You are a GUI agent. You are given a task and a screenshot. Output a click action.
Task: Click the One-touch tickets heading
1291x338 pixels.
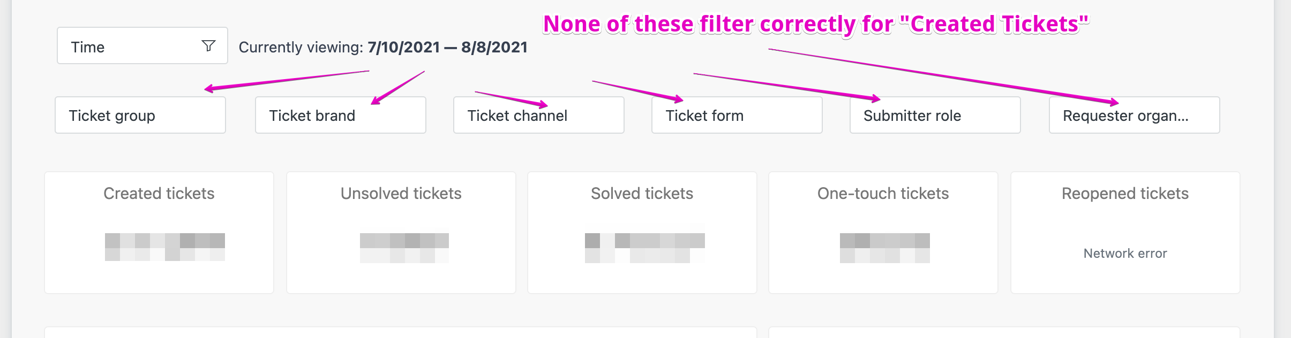(883, 194)
